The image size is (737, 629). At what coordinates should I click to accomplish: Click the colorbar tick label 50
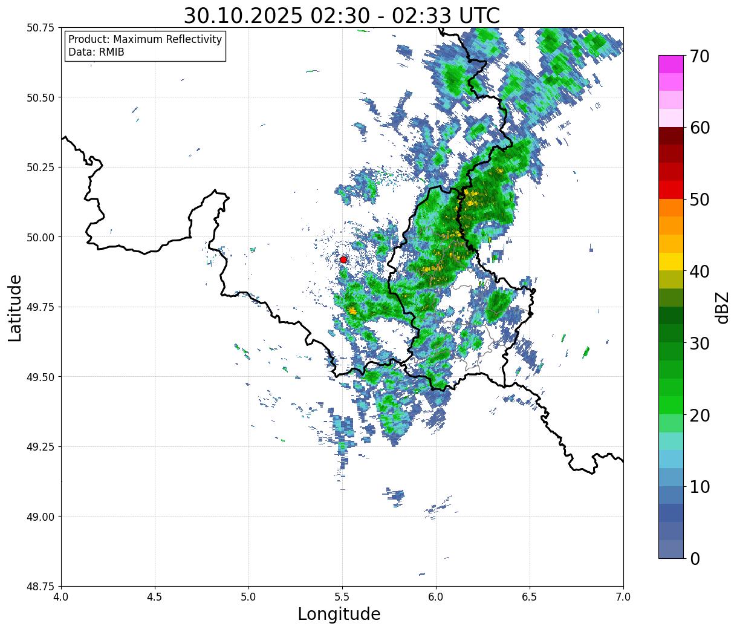[x=699, y=200]
